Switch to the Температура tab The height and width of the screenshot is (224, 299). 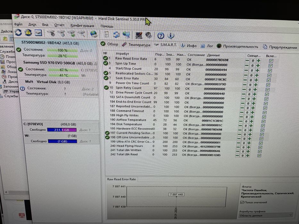pos(136,45)
